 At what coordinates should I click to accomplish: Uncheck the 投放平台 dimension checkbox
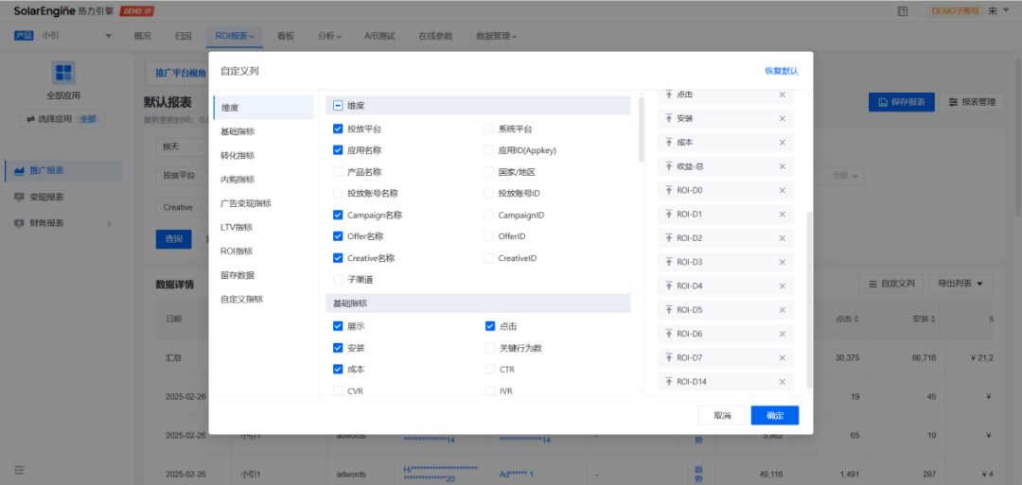(x=338, y=129)
